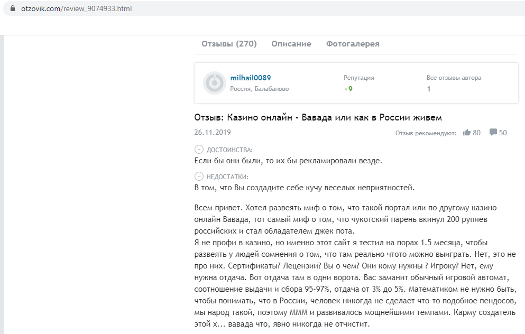
Task: Click the thumbs-up recommend icon
Action: (467, 133)
